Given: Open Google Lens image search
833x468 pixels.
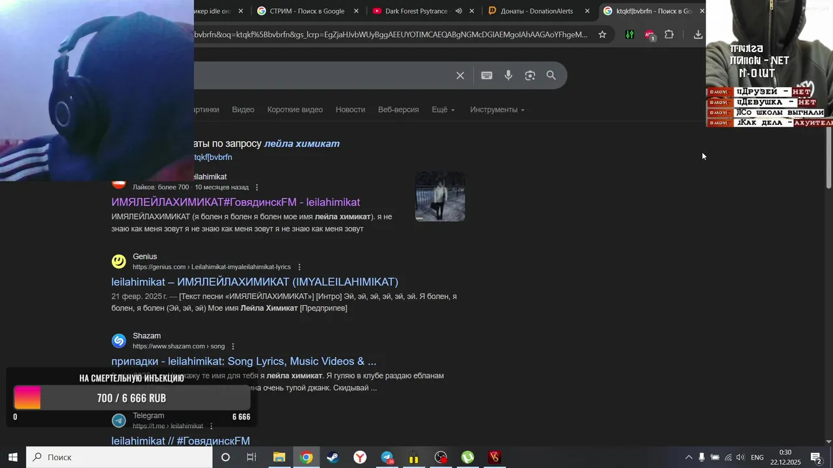Looking at the screenshot, I should coord(530,75).
